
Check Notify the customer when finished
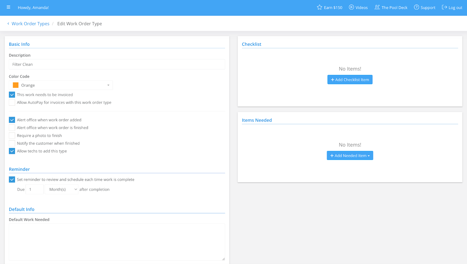pos(12,143)
